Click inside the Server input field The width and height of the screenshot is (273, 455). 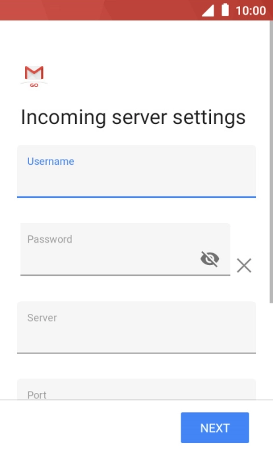[x=136, y=327]
